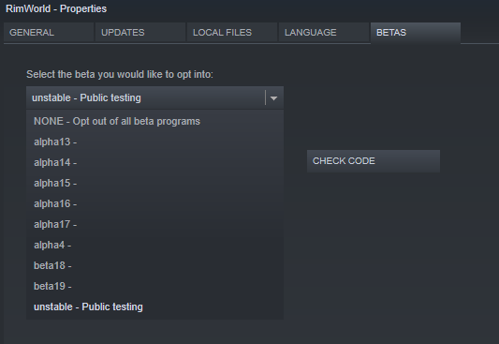The width and height of the screenshot is (499, 344).
Task: Choose NONE - Opt out of all beta programs
Action: click(x=155, y=121)
